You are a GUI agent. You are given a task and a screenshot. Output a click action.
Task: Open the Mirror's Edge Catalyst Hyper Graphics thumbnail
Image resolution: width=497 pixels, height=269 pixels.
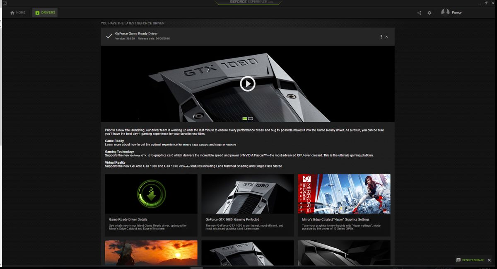pyautogui.click(x=344, y=194)
